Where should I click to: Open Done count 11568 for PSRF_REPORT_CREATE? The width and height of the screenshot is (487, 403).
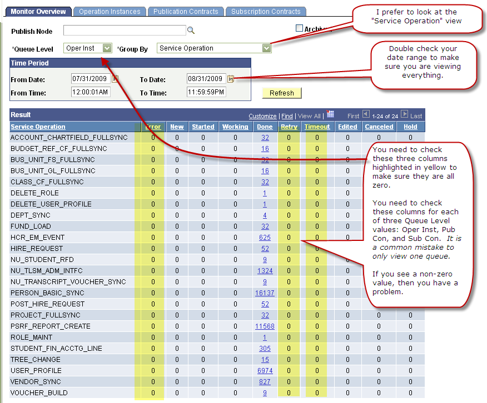point(265,326)
